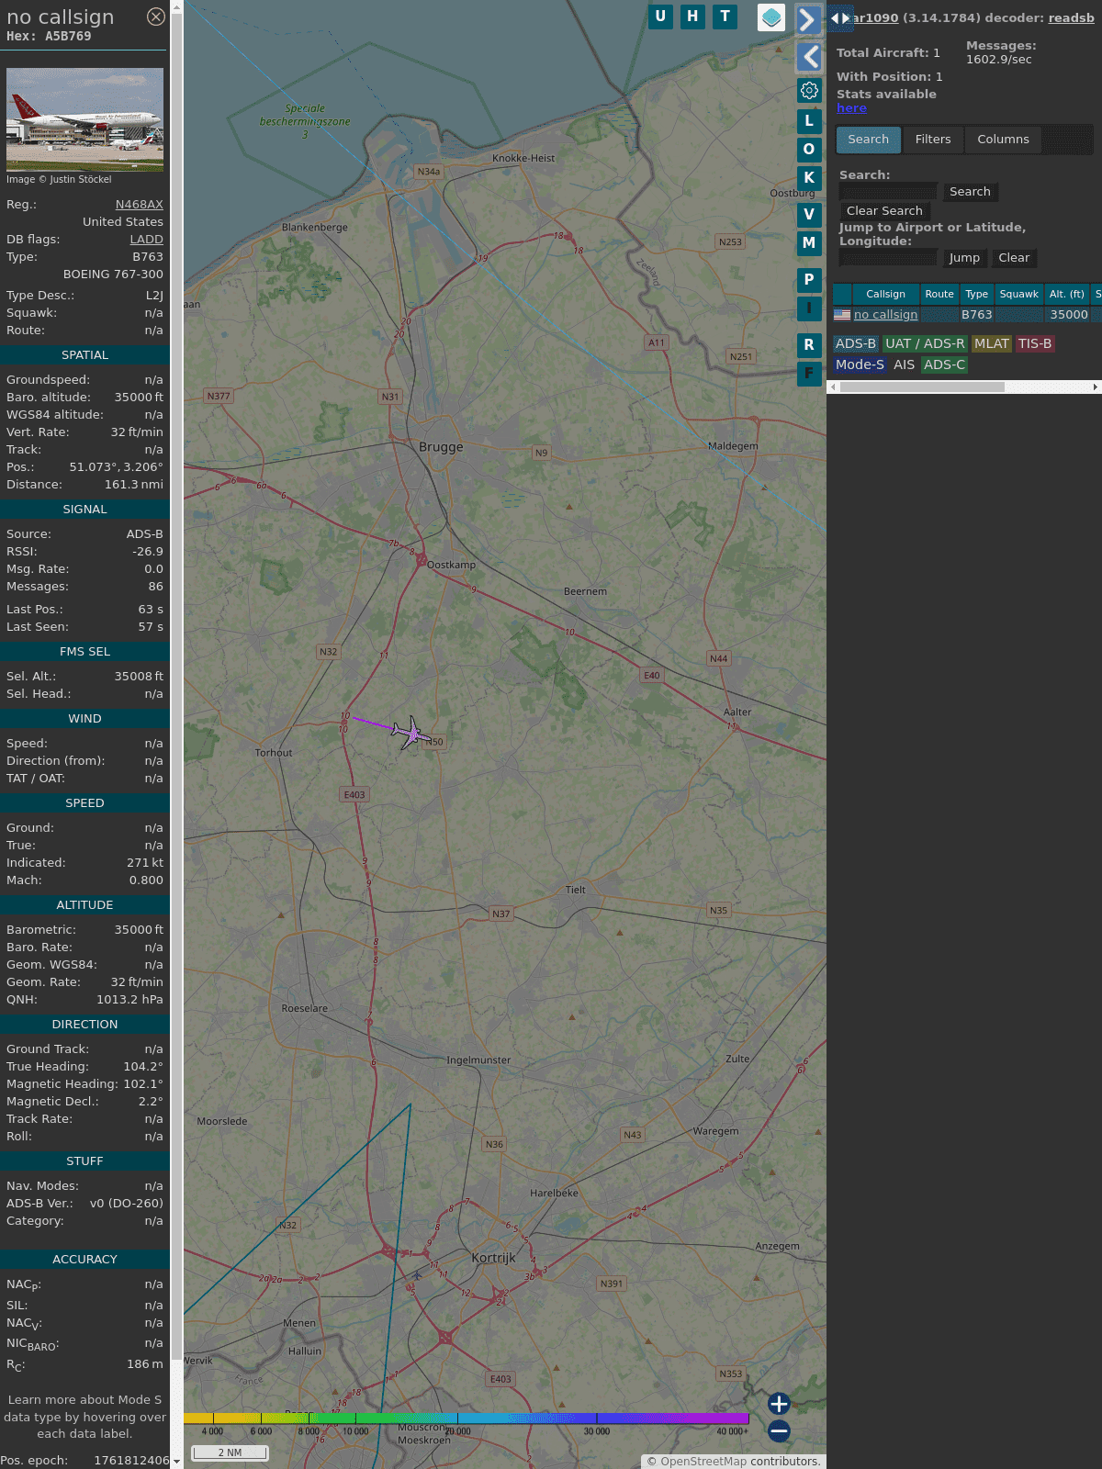1102x1469 pixels.
Task: Toggle the L labels button
Action: [x=809, y=120]
